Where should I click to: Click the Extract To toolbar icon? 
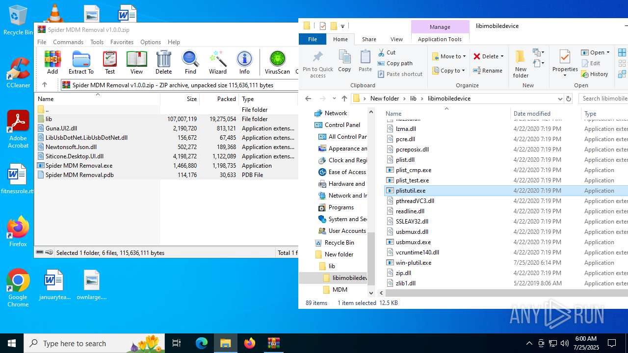point(81,62)
